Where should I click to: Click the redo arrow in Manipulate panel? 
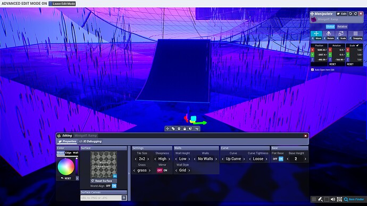(355, 14)
